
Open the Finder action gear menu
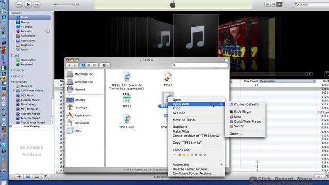pos(105,65)
